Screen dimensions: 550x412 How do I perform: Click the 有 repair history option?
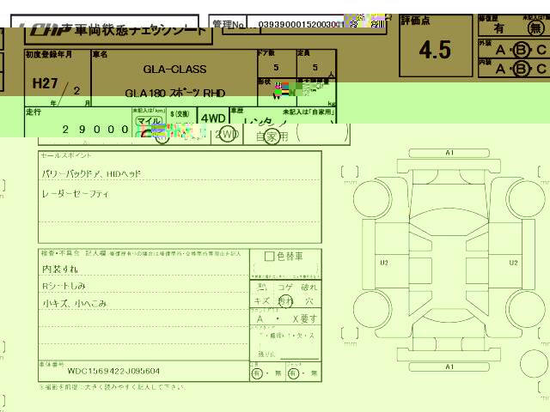498,28
